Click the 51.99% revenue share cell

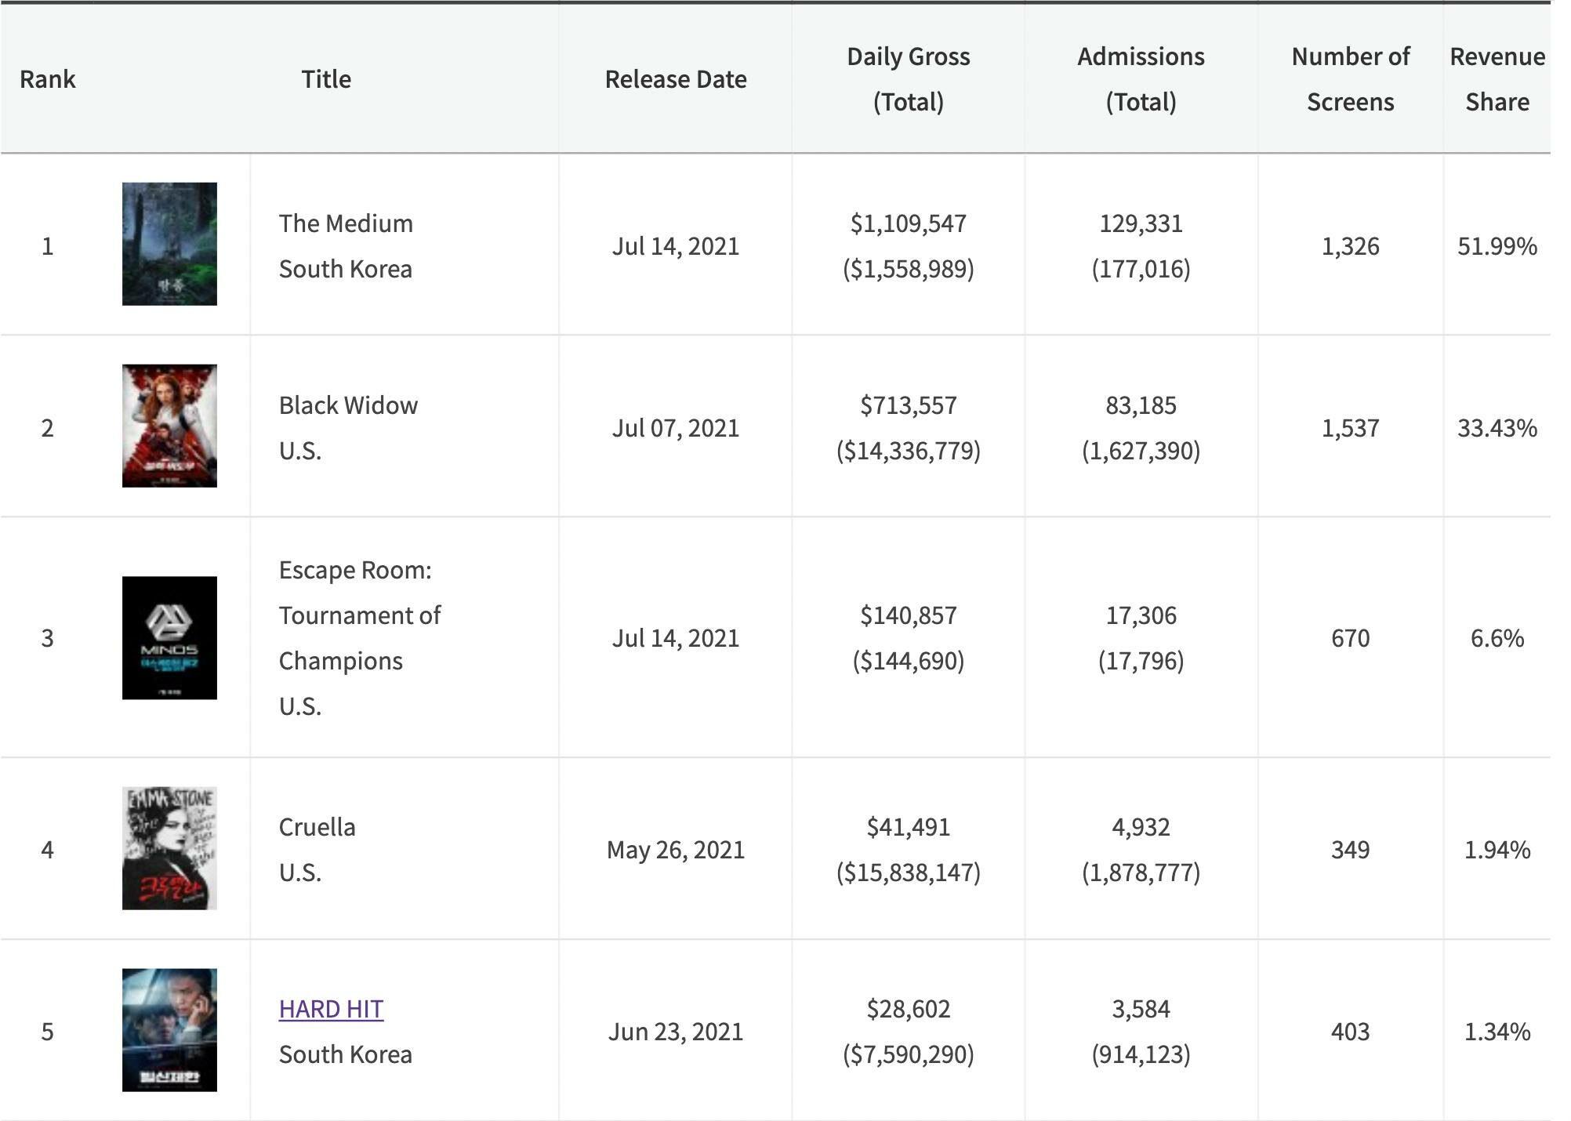click(1497, 246)
